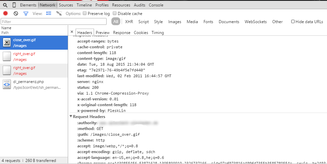Collapse the Request Headers section
The height and width of the screenshot is (164, 327).
point(71,117)
